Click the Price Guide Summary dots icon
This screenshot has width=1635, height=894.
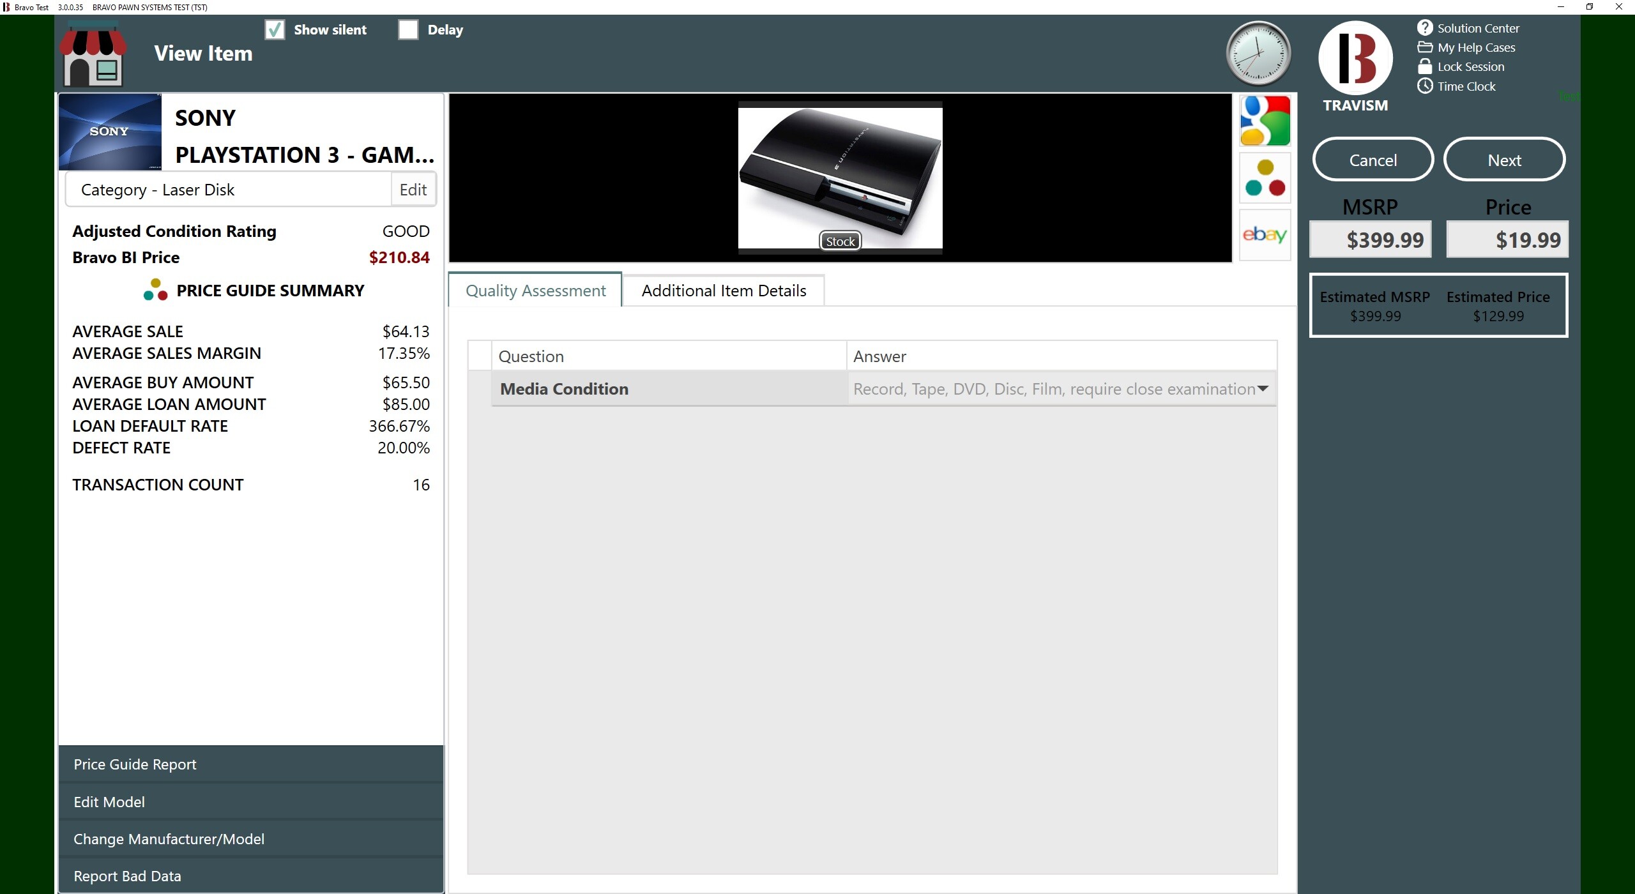pos(155,290)
